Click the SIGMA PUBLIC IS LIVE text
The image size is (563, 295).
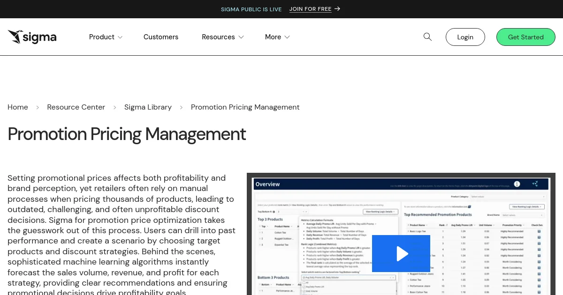coord(251,9)
